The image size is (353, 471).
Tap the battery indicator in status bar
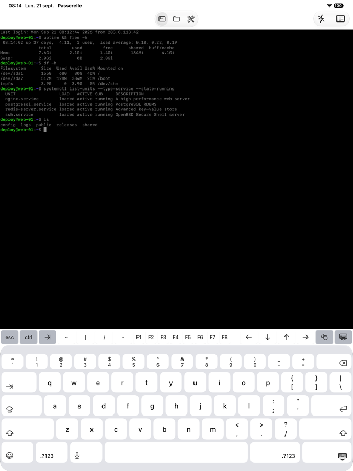(339, 6)
